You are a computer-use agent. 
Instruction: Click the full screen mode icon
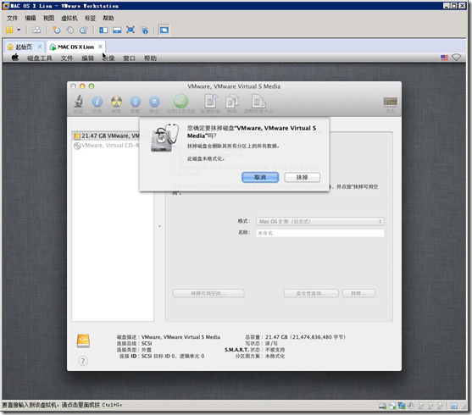point(130,30)
